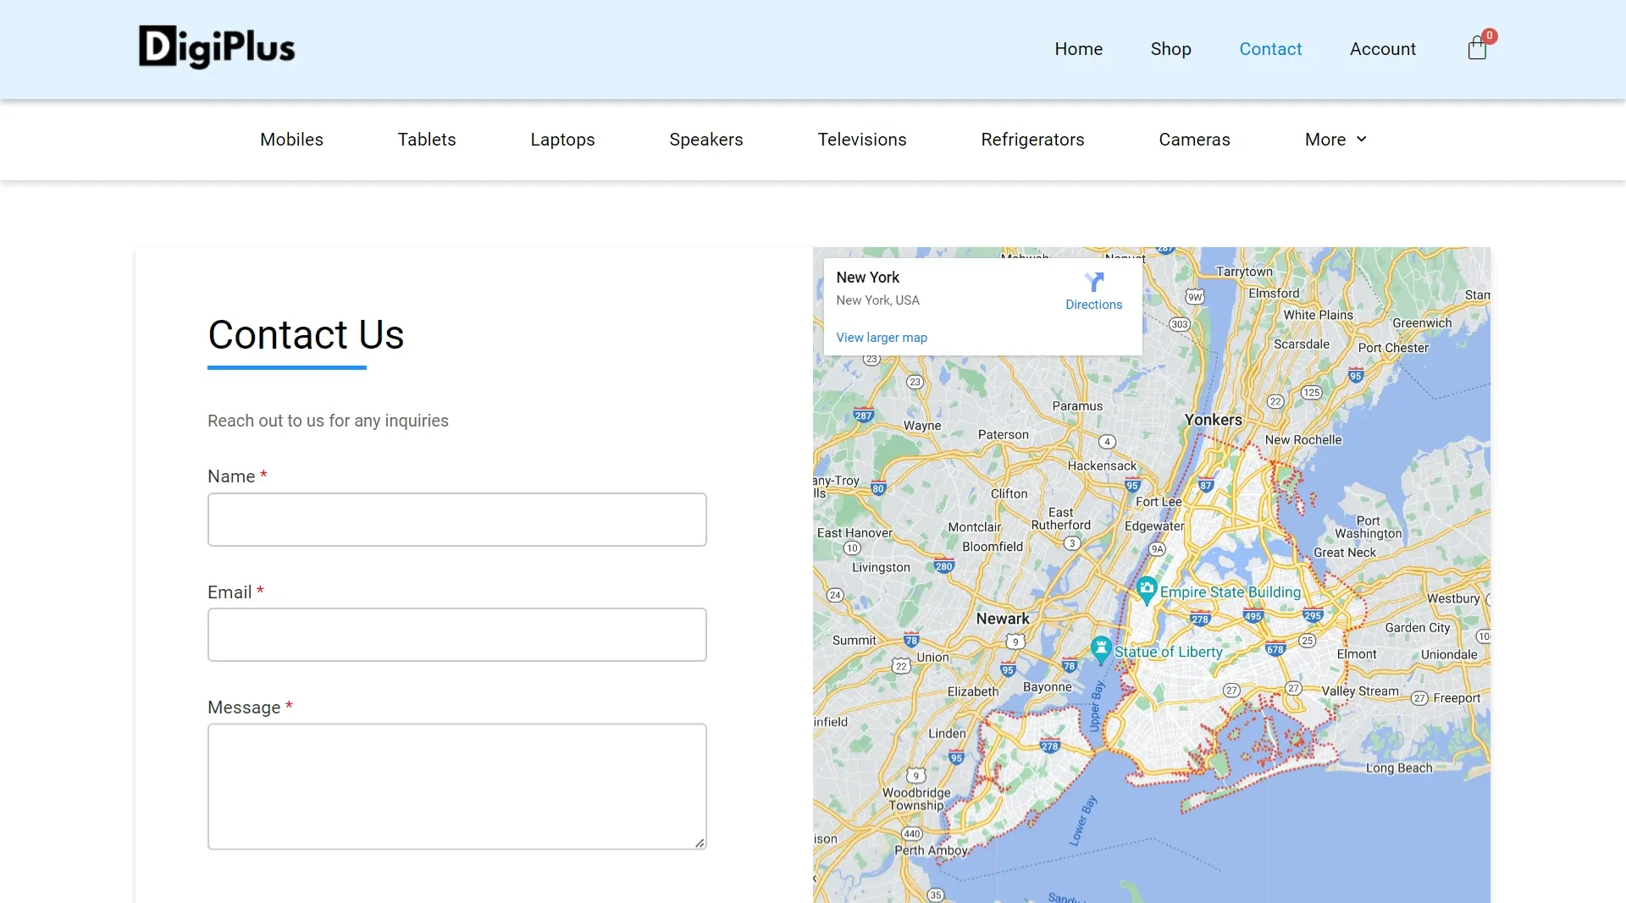Click Statue of Liberty map pin
Viewport: 1626px width, 903px height.
[x=1101, y=649]
